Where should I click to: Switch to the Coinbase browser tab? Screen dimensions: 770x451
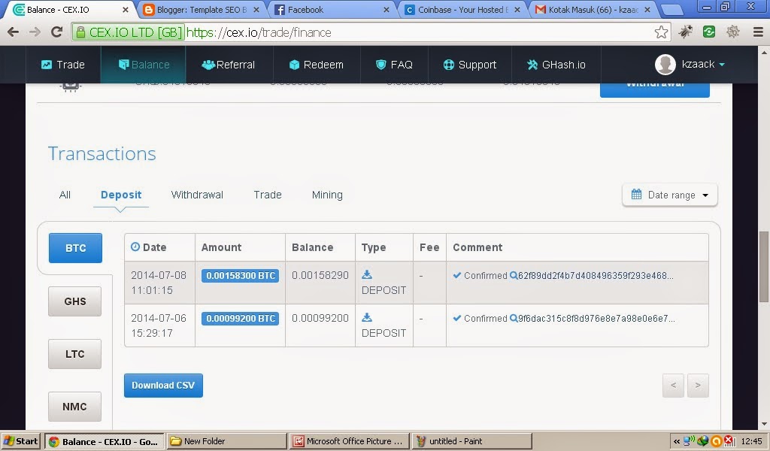[x=462, y=9]
